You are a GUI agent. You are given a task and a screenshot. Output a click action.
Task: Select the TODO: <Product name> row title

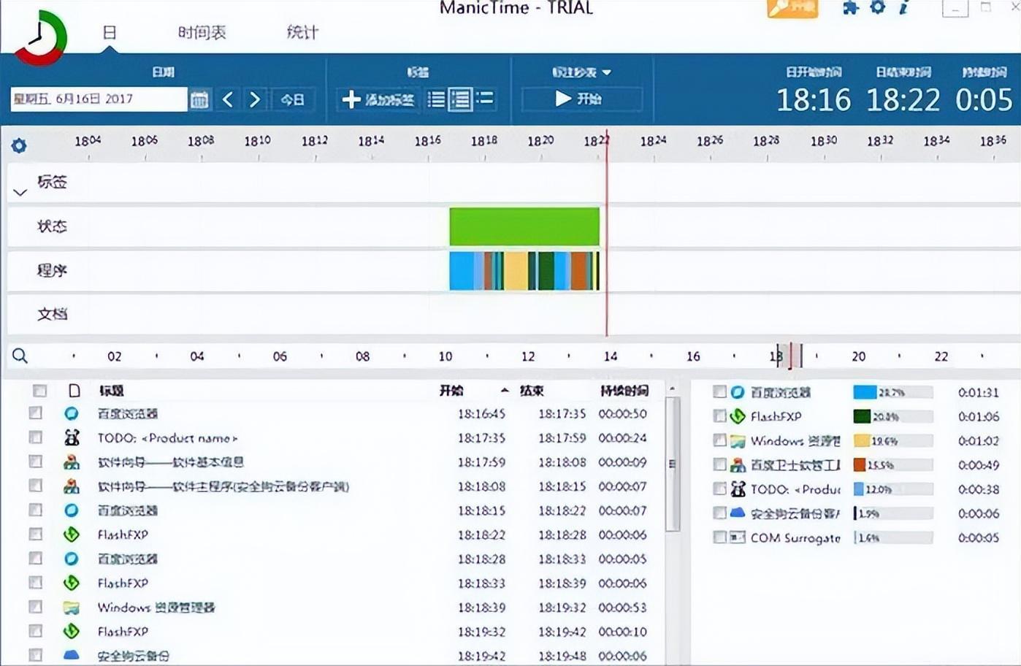[x=167, y=438]
